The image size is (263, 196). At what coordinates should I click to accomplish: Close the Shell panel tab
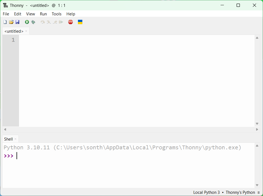coord(15,139)
